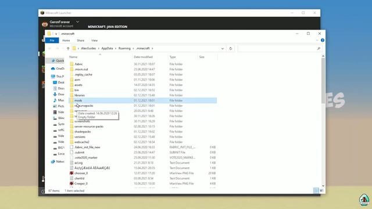Go to AppData in the breadcrumb
The width and height of the screenshot is (372, 209).
pyautogui.click(x=107, y=48)
